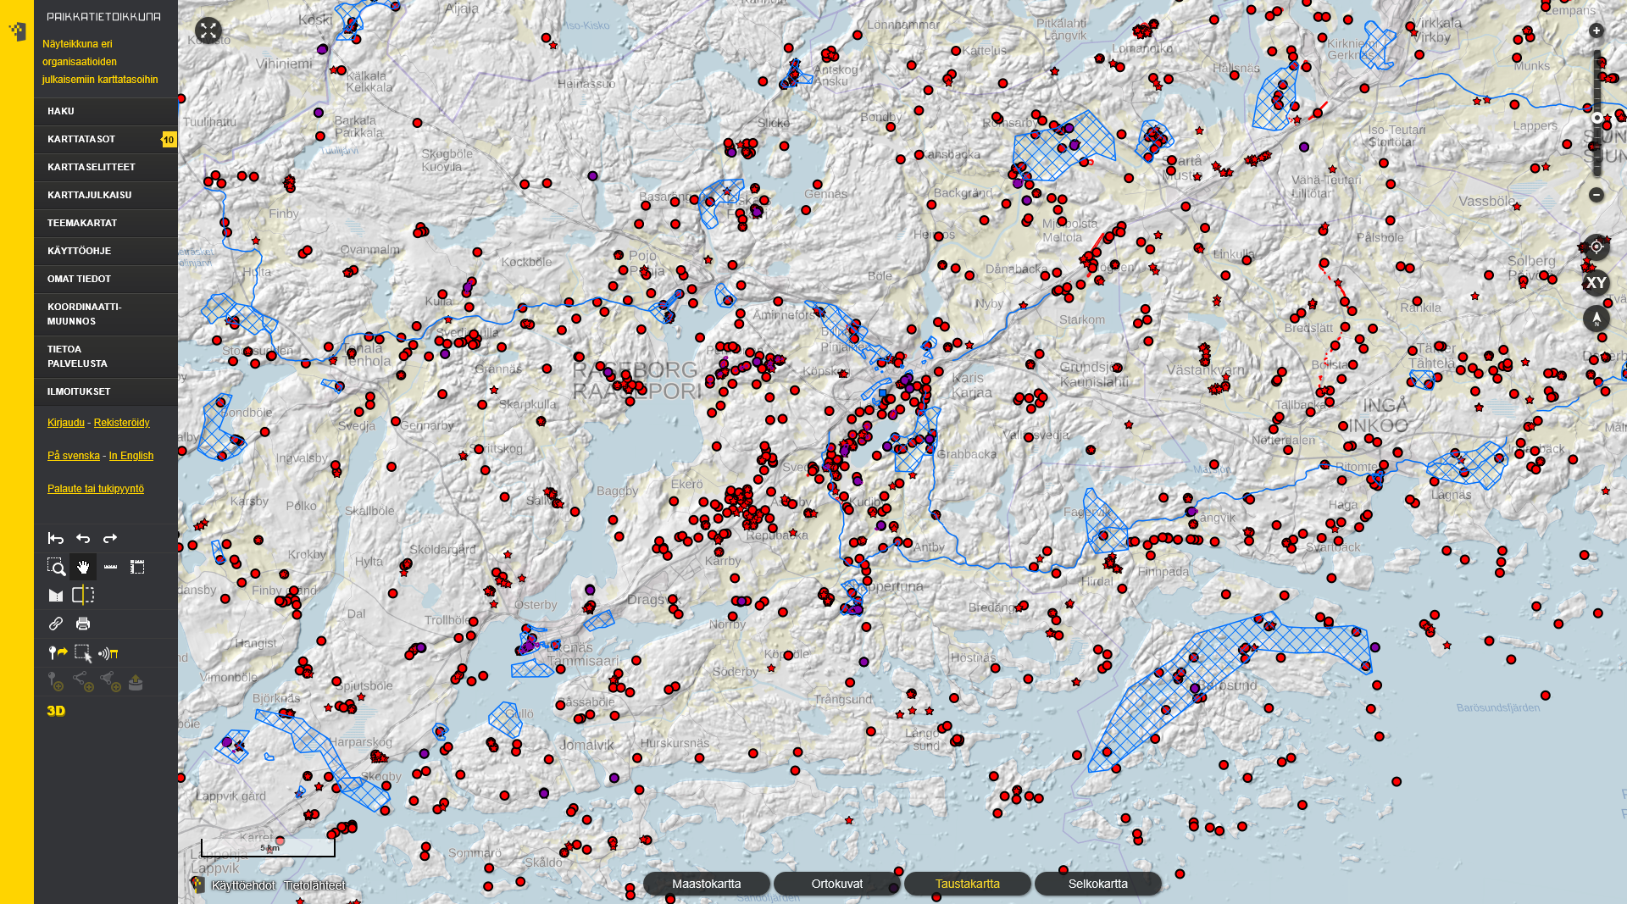The image size is (1627, 904).
Task: Select the pan hand tool
Action: [83, 567]
